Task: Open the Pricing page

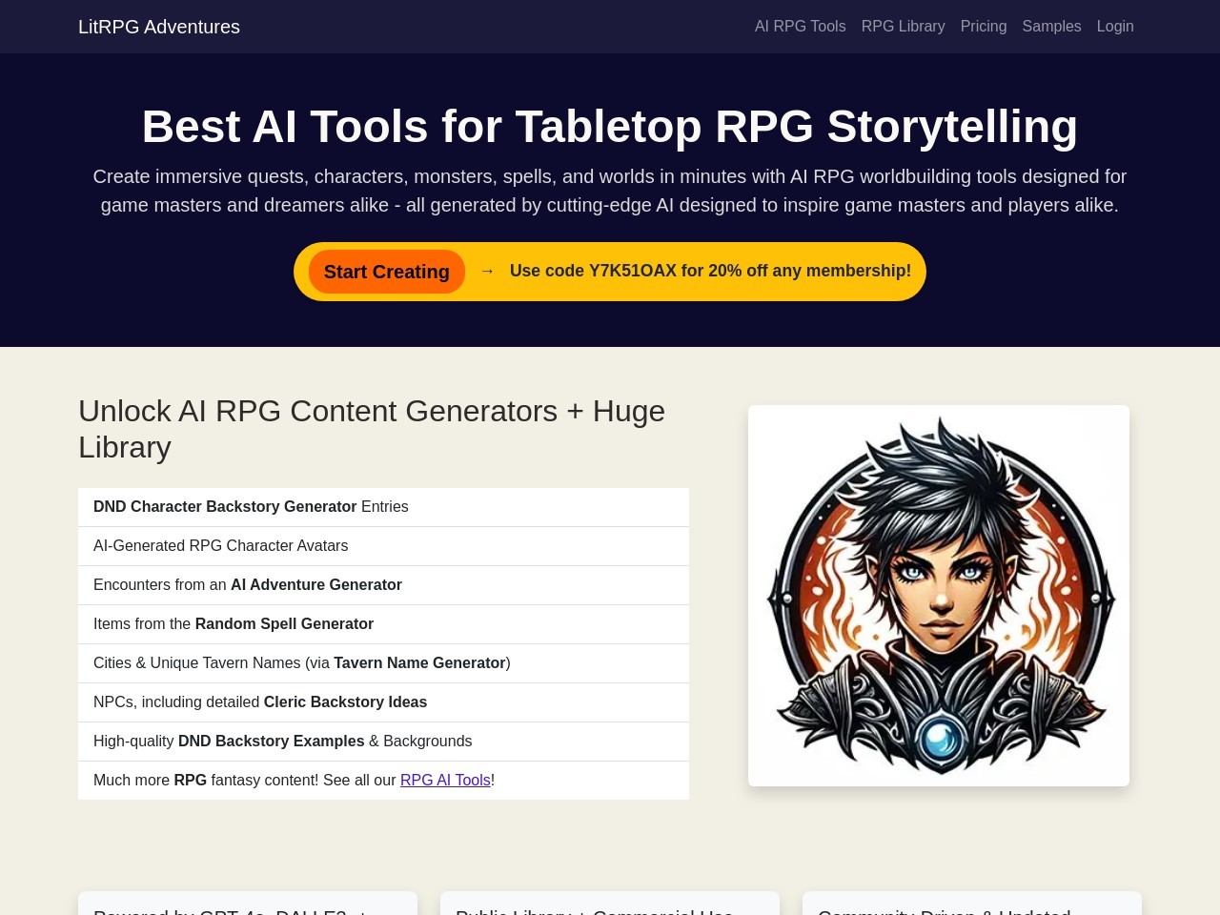Action: point(983,27)
